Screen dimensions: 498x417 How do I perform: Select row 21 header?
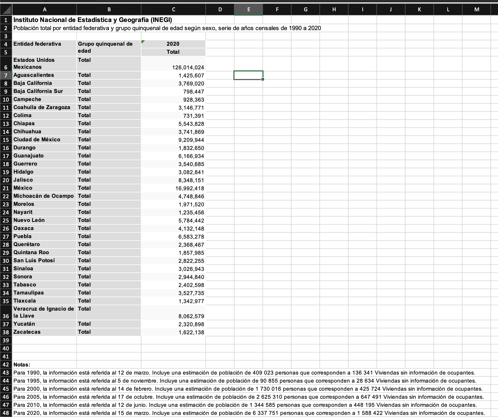[x=6, y=188]
